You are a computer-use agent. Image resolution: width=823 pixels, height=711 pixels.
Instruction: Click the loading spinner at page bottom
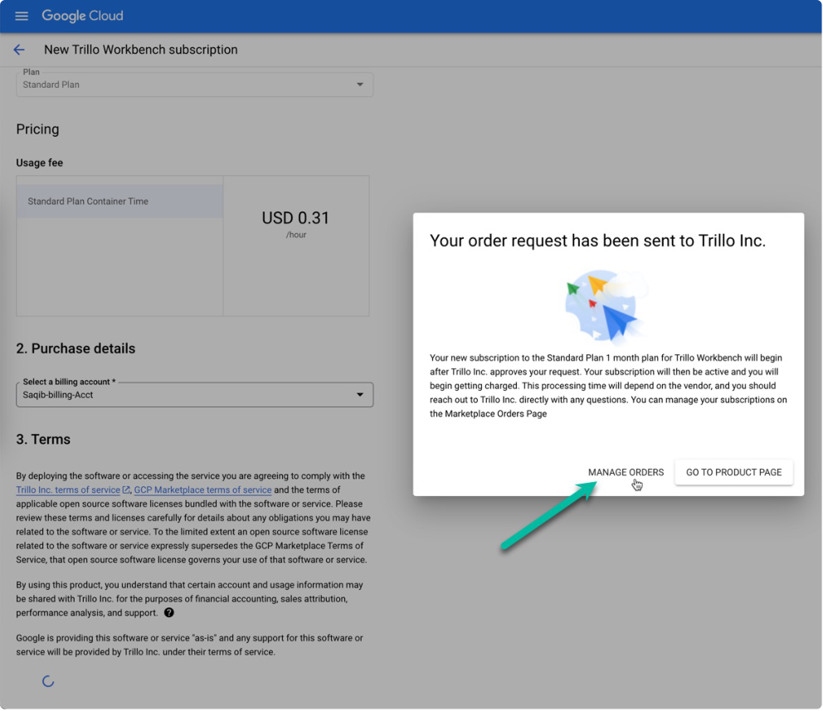pos(48,681)
